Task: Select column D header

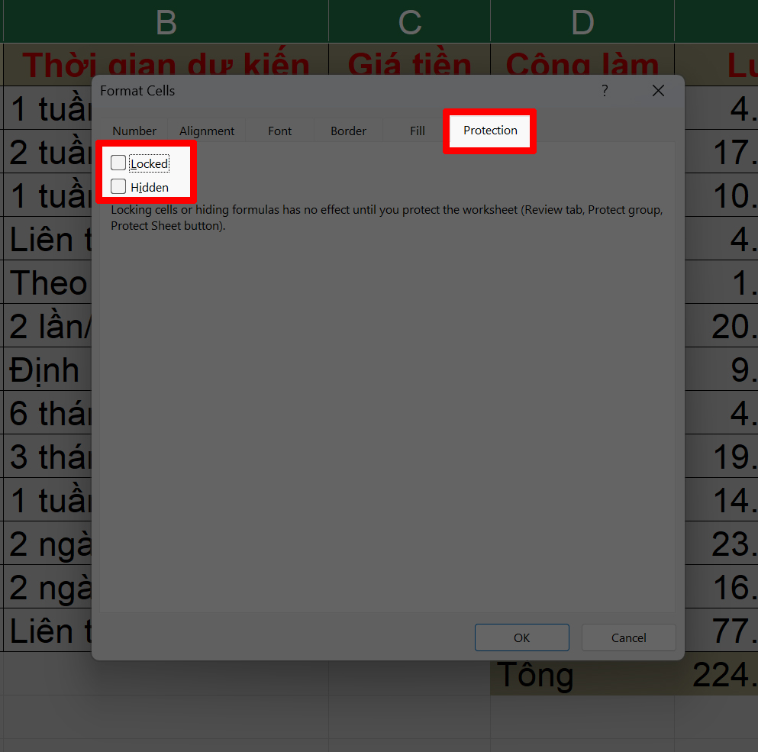Action: coord(582,22)
